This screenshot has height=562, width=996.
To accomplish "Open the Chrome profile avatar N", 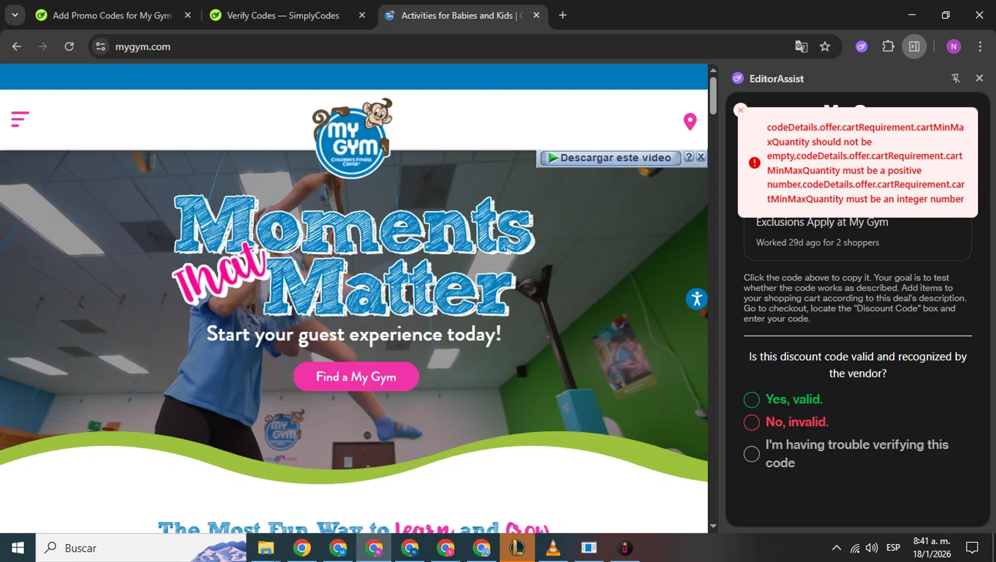I will pyautogui.click(x=954, y=46).
